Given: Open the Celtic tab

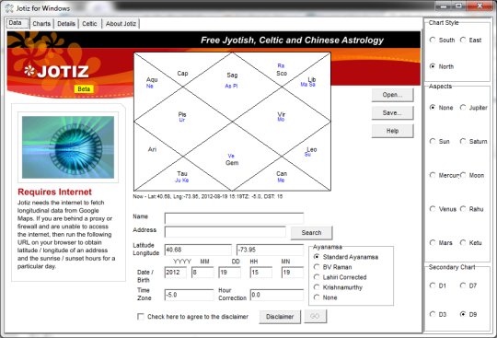Looking at the screenshot, I should 89,23.
